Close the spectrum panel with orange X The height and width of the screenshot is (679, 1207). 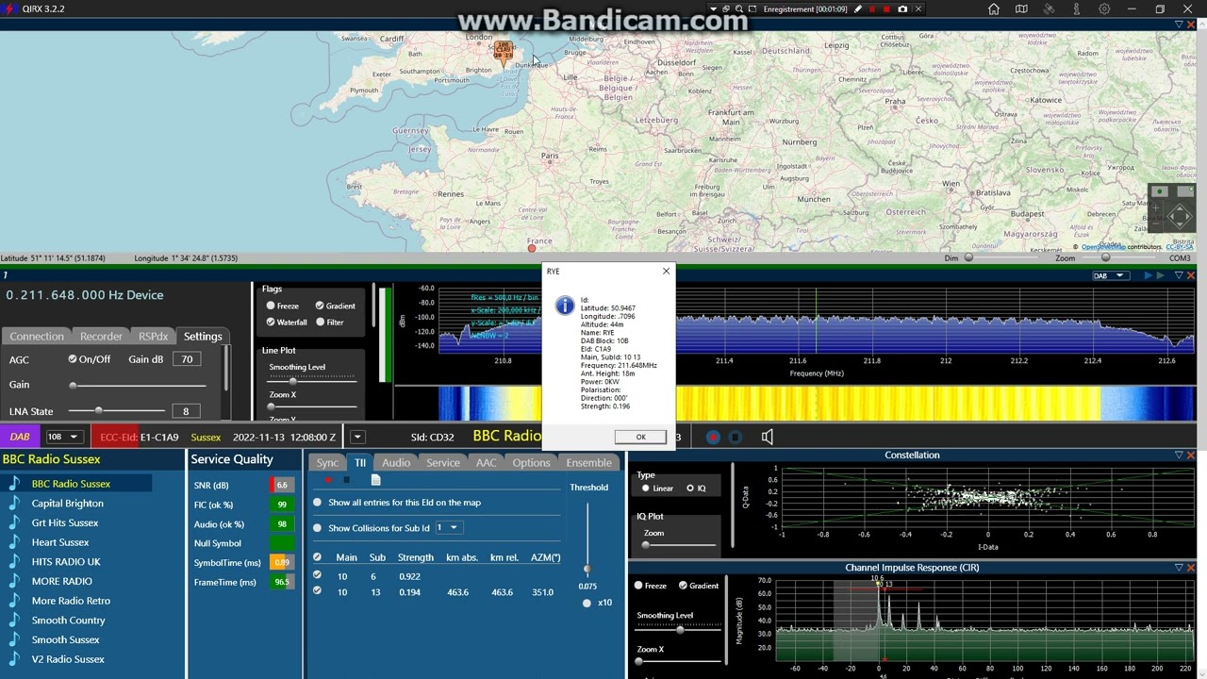click(1192, 275)
